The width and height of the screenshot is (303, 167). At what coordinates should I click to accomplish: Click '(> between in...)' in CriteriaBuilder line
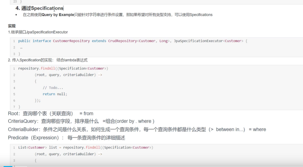click(227, 129)
